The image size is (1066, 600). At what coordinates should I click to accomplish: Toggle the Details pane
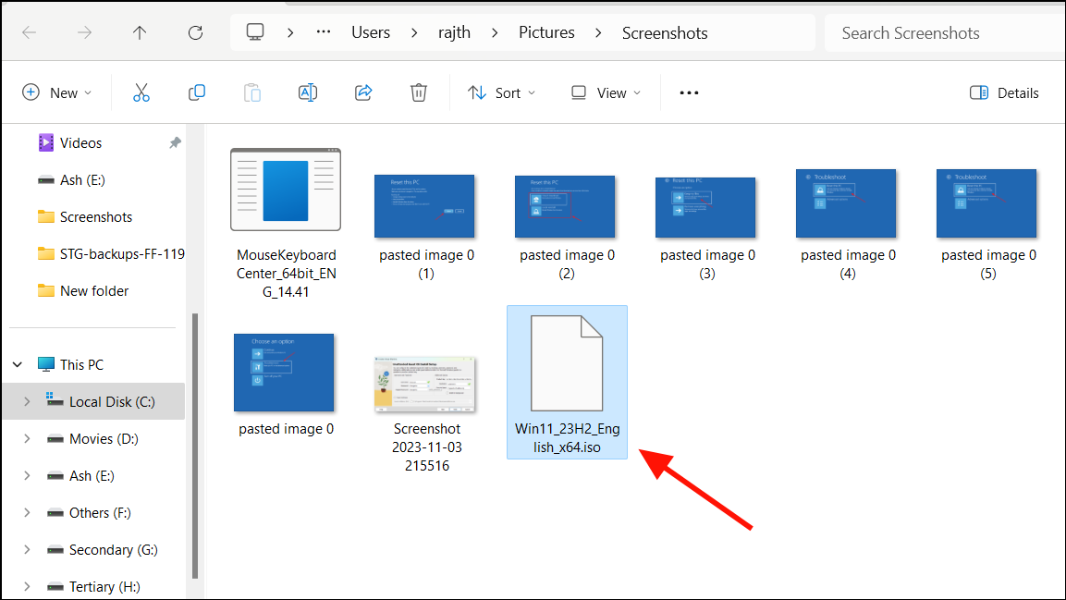[x=1004, y=93]
